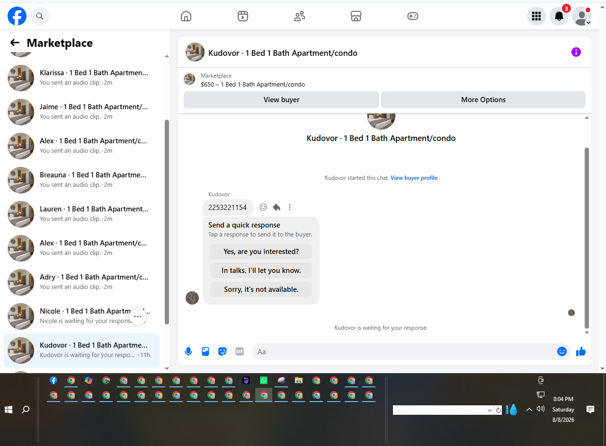React to the 2253221154 message
The height and width of the screenshot is (446, 606).
263,207
